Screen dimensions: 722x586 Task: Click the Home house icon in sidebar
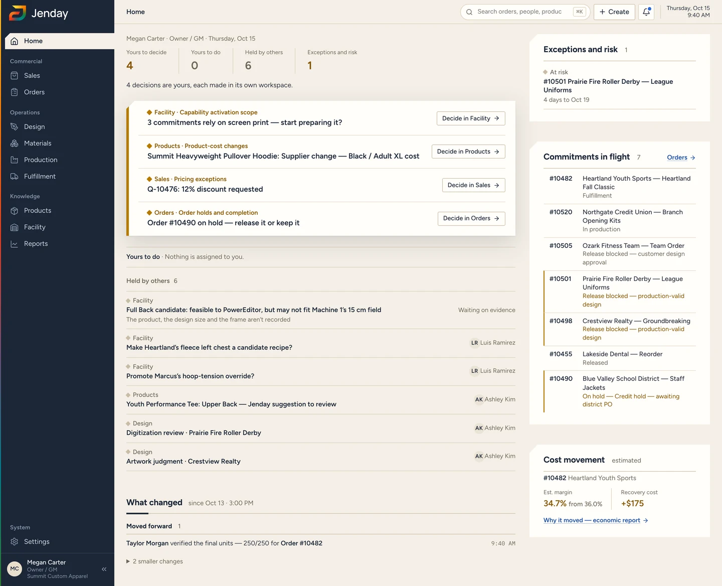tap(15, 41)
